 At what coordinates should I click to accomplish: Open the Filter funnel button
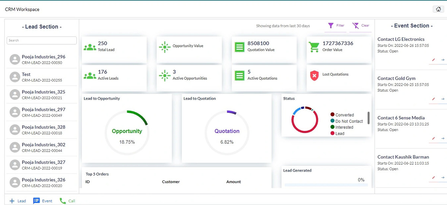pyautogui.click(x=336, y=26)
